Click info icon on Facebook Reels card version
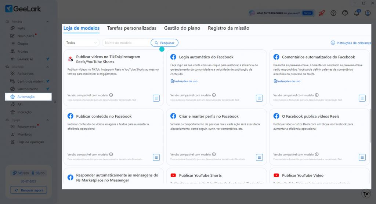This screenshot has height=204, width=376. pyautogui.click(x=317, y=154)
